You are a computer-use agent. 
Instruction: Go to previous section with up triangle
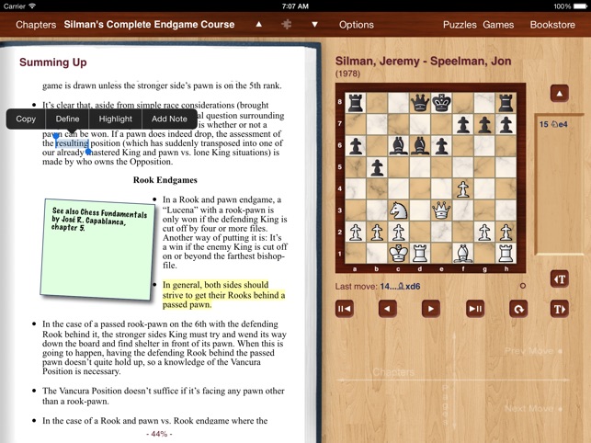[258, 25]
